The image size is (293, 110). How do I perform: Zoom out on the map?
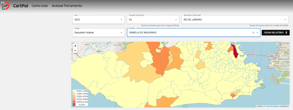75,51
